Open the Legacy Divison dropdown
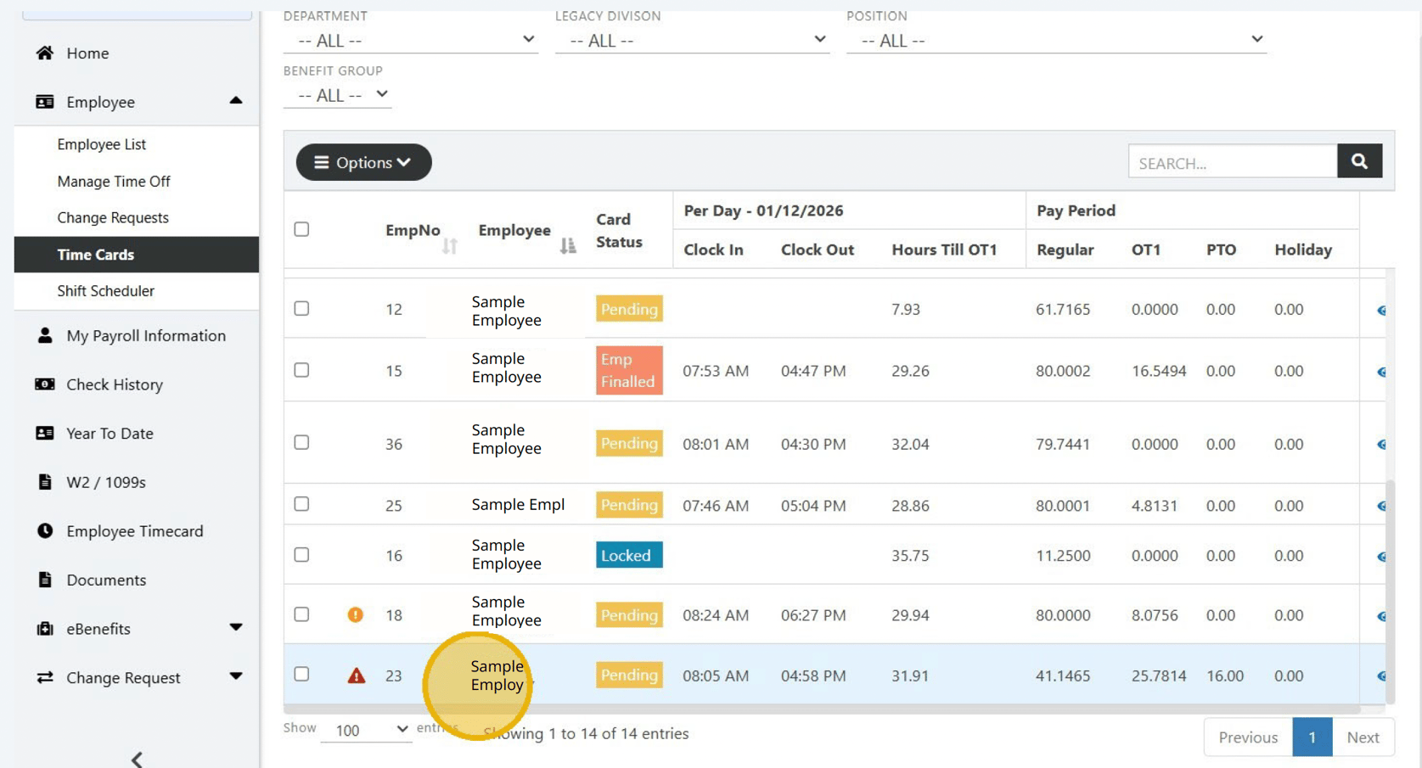The height and width of the screenshot is (768, 1422). click(692, 40)
